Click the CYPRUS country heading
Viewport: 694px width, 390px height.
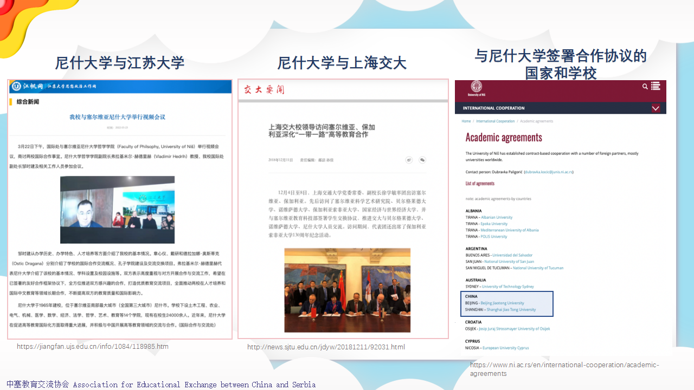pyautogui.click(x=473, y=341)
